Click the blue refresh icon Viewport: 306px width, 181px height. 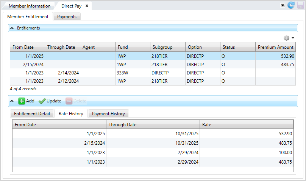(x=290, y=5)
